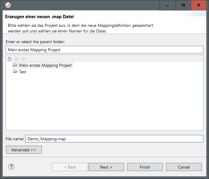The image size is (209, 179).
Task: Click the home icon in folder toolbar
Action: (10, 59)
